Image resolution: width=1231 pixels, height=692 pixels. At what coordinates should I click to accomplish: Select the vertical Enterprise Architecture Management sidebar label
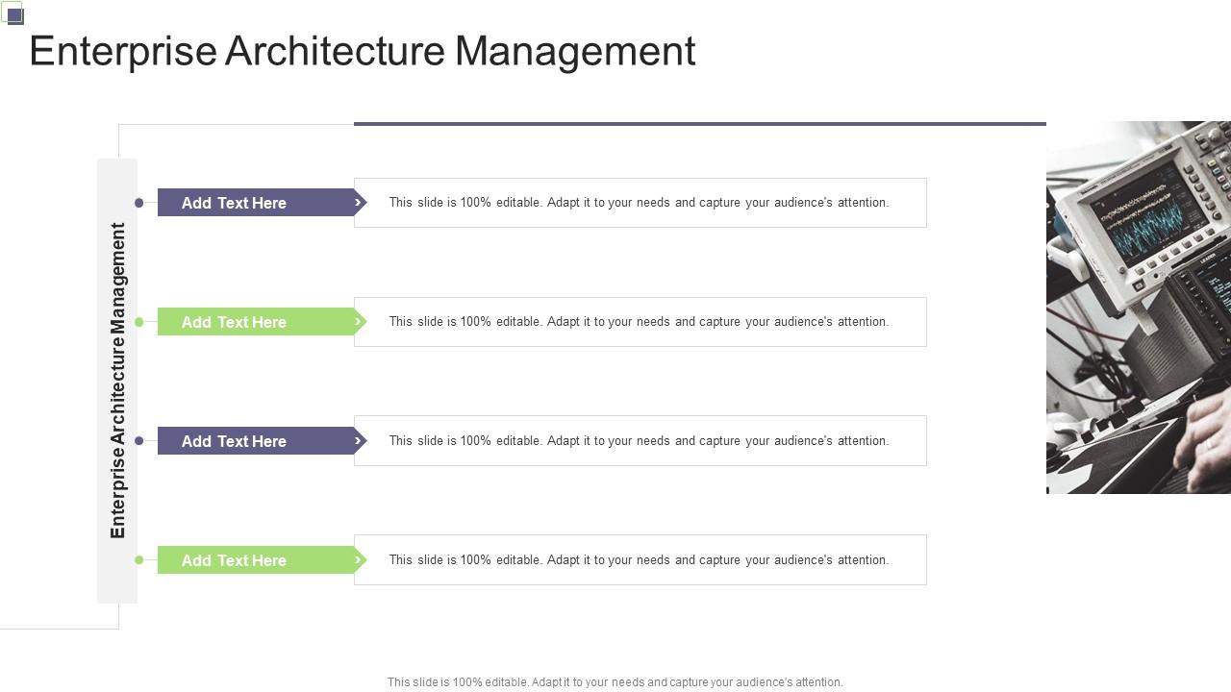tap(117, 381)
